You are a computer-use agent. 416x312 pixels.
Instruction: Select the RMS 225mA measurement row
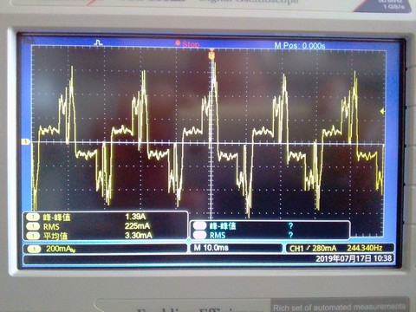106,226
